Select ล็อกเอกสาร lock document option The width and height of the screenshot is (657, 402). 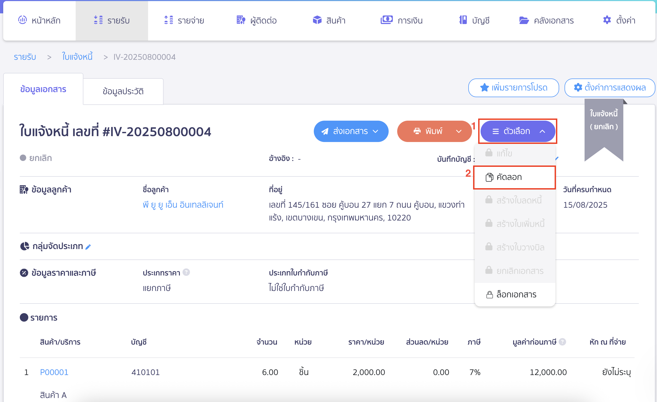[x=515, y=294]
